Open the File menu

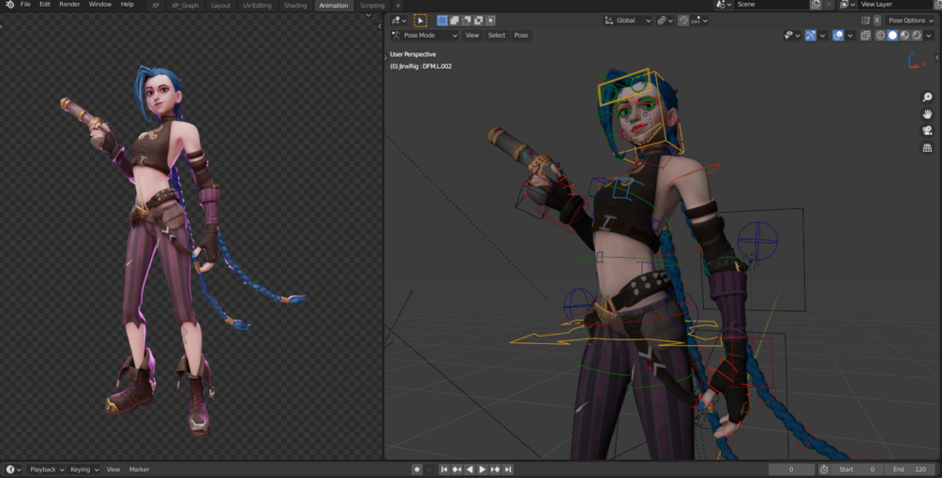[25, 4]
